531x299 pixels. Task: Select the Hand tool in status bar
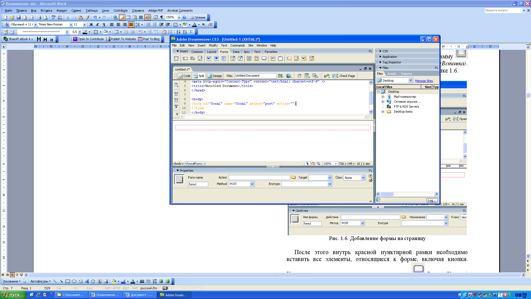point(313,164)
